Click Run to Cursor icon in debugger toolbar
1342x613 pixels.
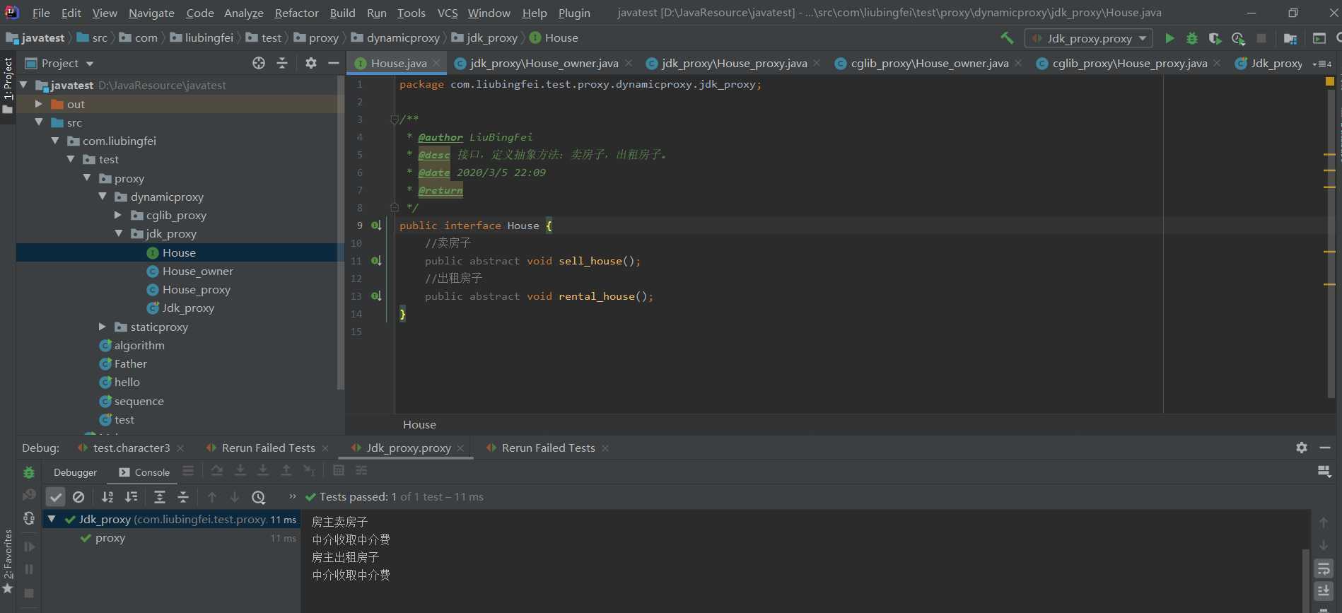[309, 470]
